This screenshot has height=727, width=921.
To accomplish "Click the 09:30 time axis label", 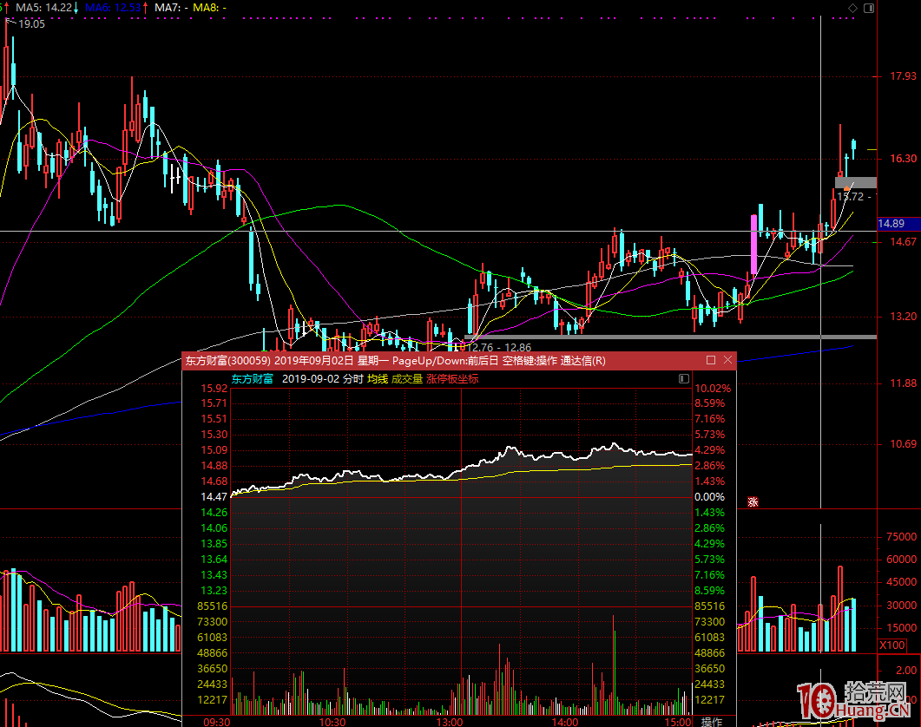I will (217, 722).
